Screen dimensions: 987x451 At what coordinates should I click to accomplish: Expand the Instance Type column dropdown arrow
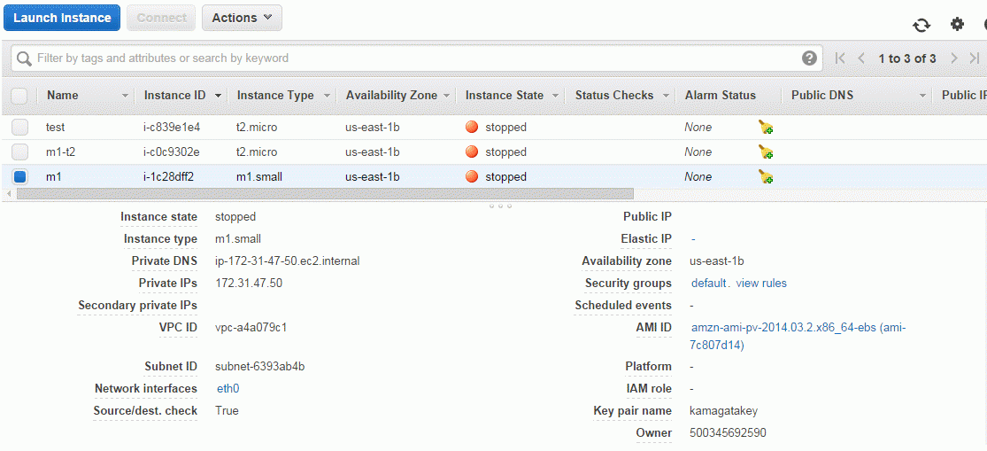[327, 96]
